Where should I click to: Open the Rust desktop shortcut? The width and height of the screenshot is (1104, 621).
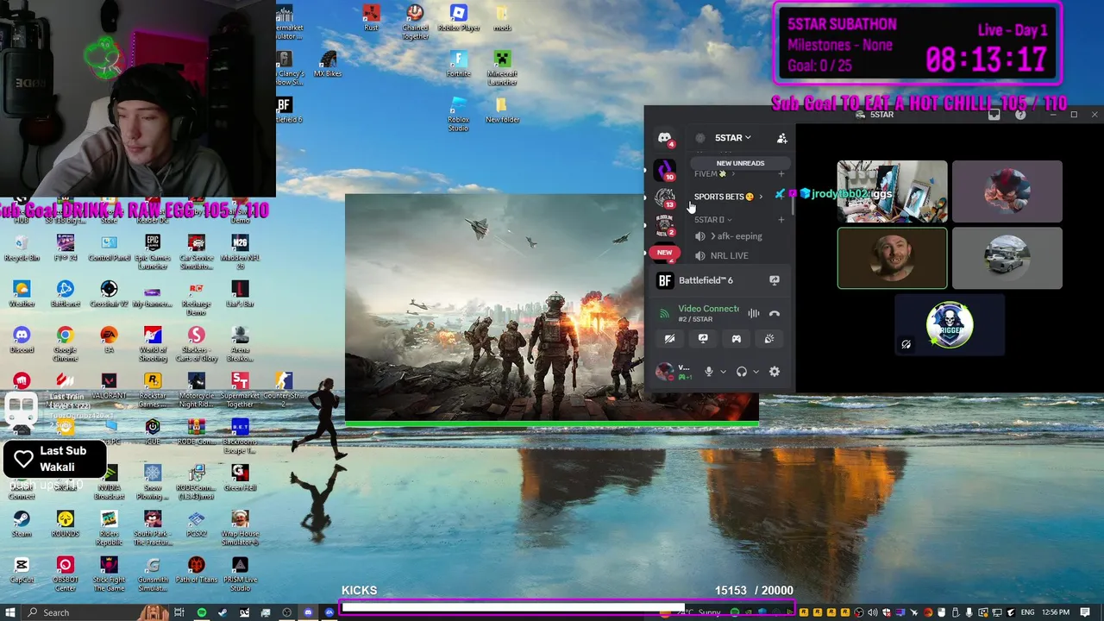(x=371, y=17)
